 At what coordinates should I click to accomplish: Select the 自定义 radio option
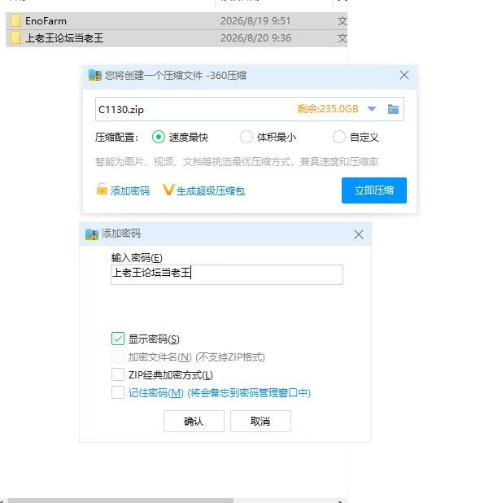(x=339, y=138)
